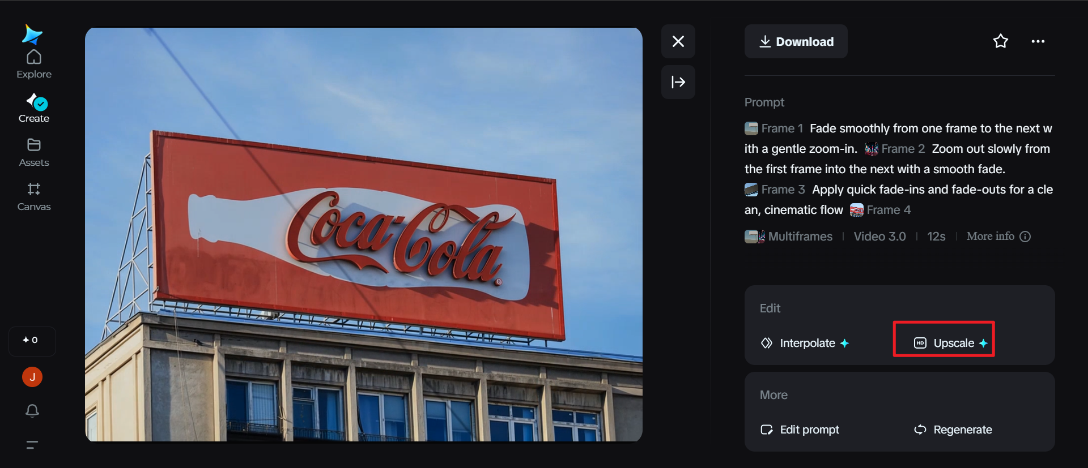Download the generated video
This screenshot has height=468, width=1088.
[x=796, y=41]
